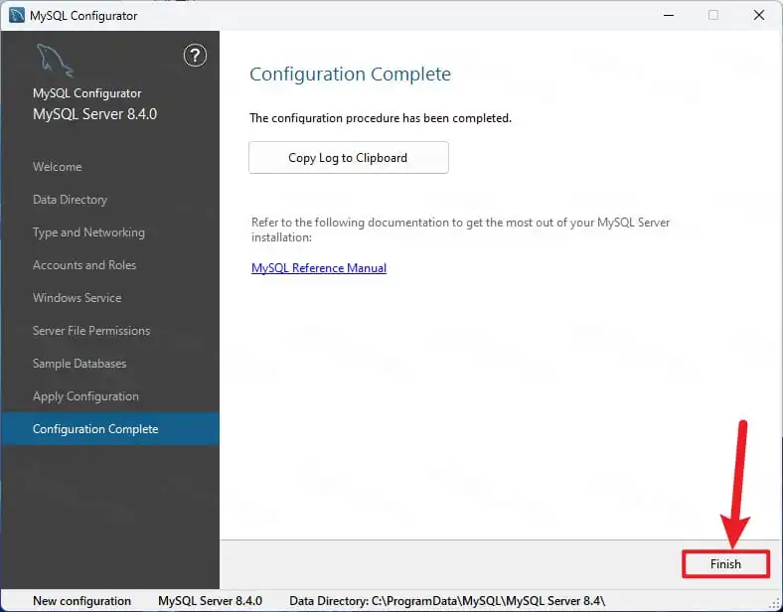Click Copy Log to Clipboard
This screenshot has width=783, height=612.
click(x=349, y=158)
